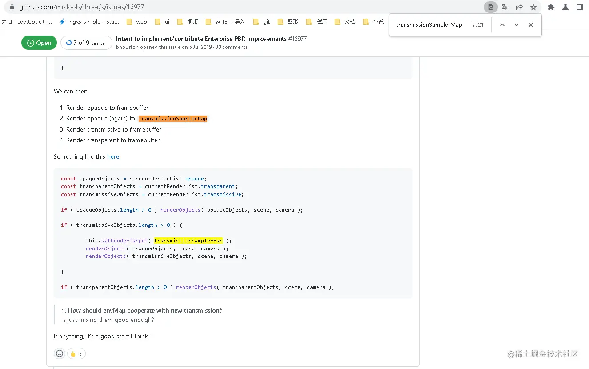Click 'Is just mixing them good enough?' quote
The image size is (589, 369).
108,320
